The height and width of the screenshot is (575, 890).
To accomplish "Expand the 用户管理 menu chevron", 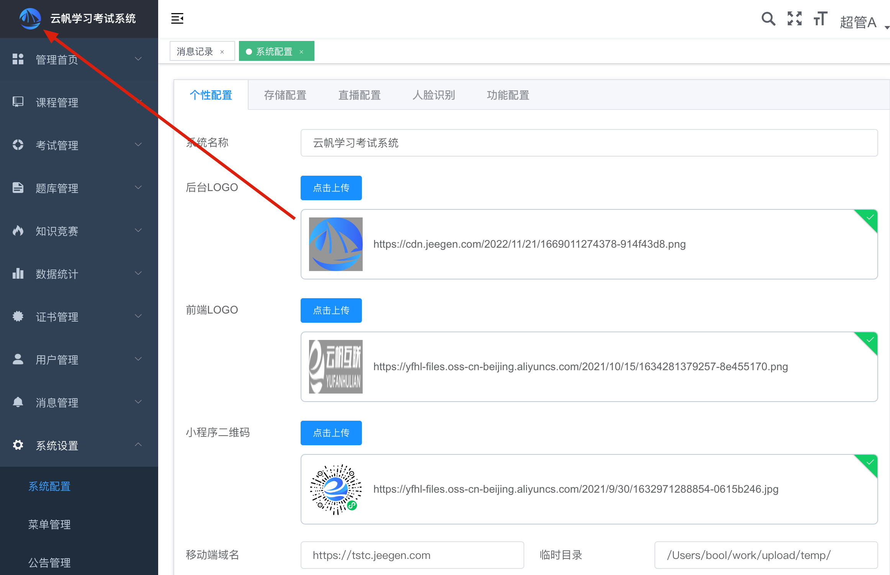I will [x=138, y=359].
